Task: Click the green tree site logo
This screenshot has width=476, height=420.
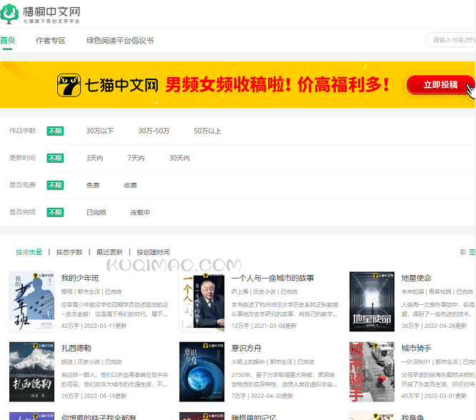Action: tap(10, 14)
